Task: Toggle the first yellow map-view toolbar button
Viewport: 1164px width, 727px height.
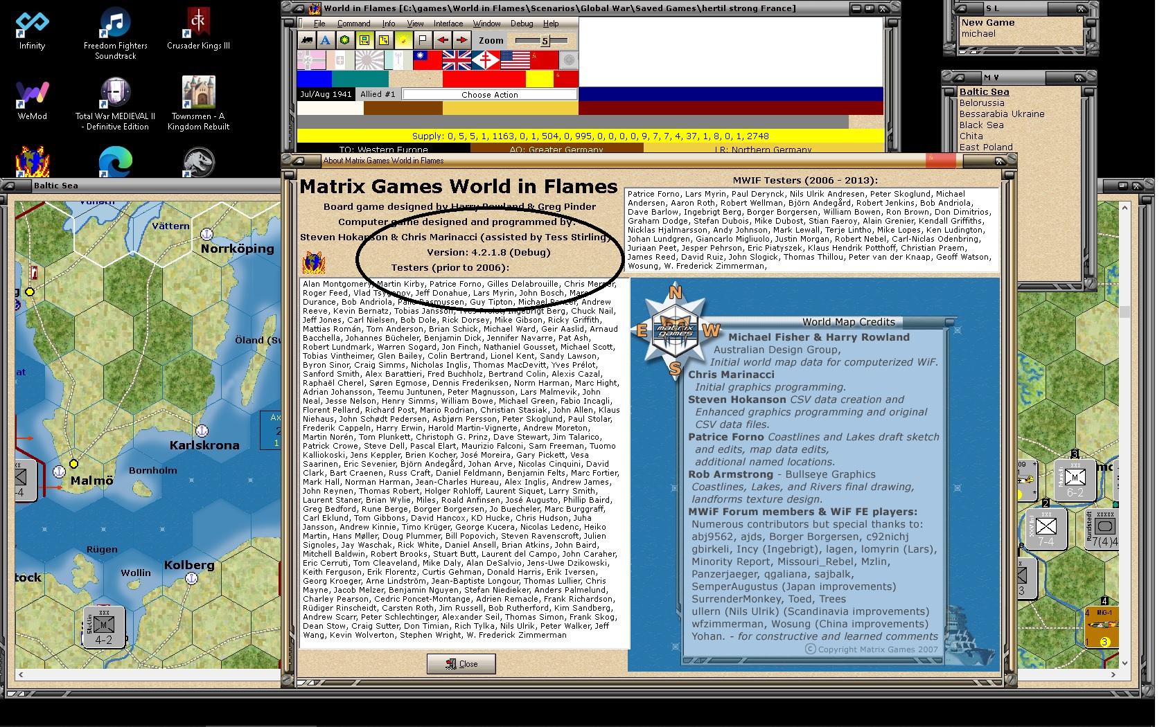Action: coord(364,40)
